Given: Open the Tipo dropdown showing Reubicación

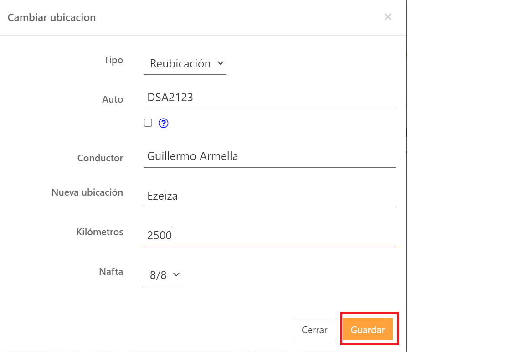Looking at the screenshot, I should click(185, 64).
